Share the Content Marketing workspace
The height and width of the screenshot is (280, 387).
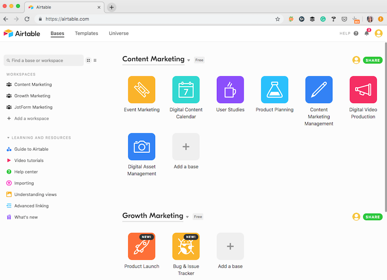point(373,60)
